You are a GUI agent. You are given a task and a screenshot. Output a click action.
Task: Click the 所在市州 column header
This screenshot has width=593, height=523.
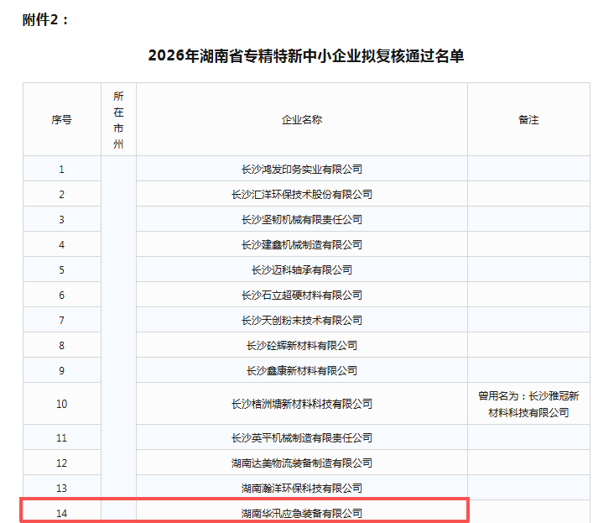click(x=118, y=119)
